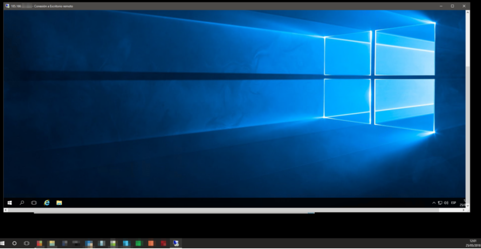Open the dark red local taskbar icon
Image resolution: width=481 pixels, height=249 pixels.
click(163, 243)
